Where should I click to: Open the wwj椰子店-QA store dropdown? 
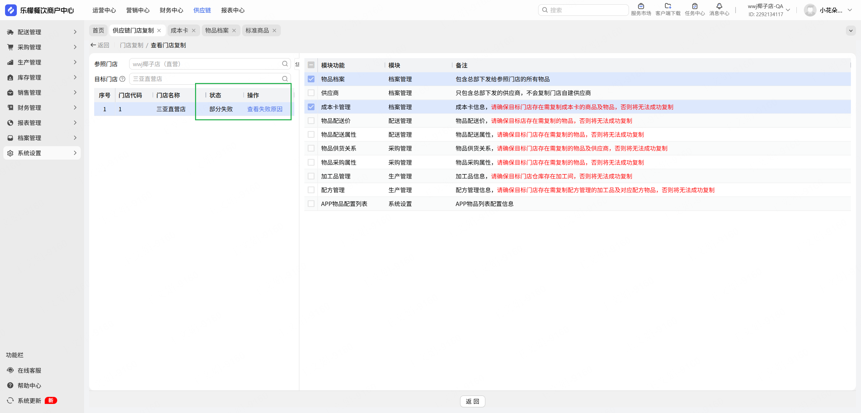[x=788, y=10]
